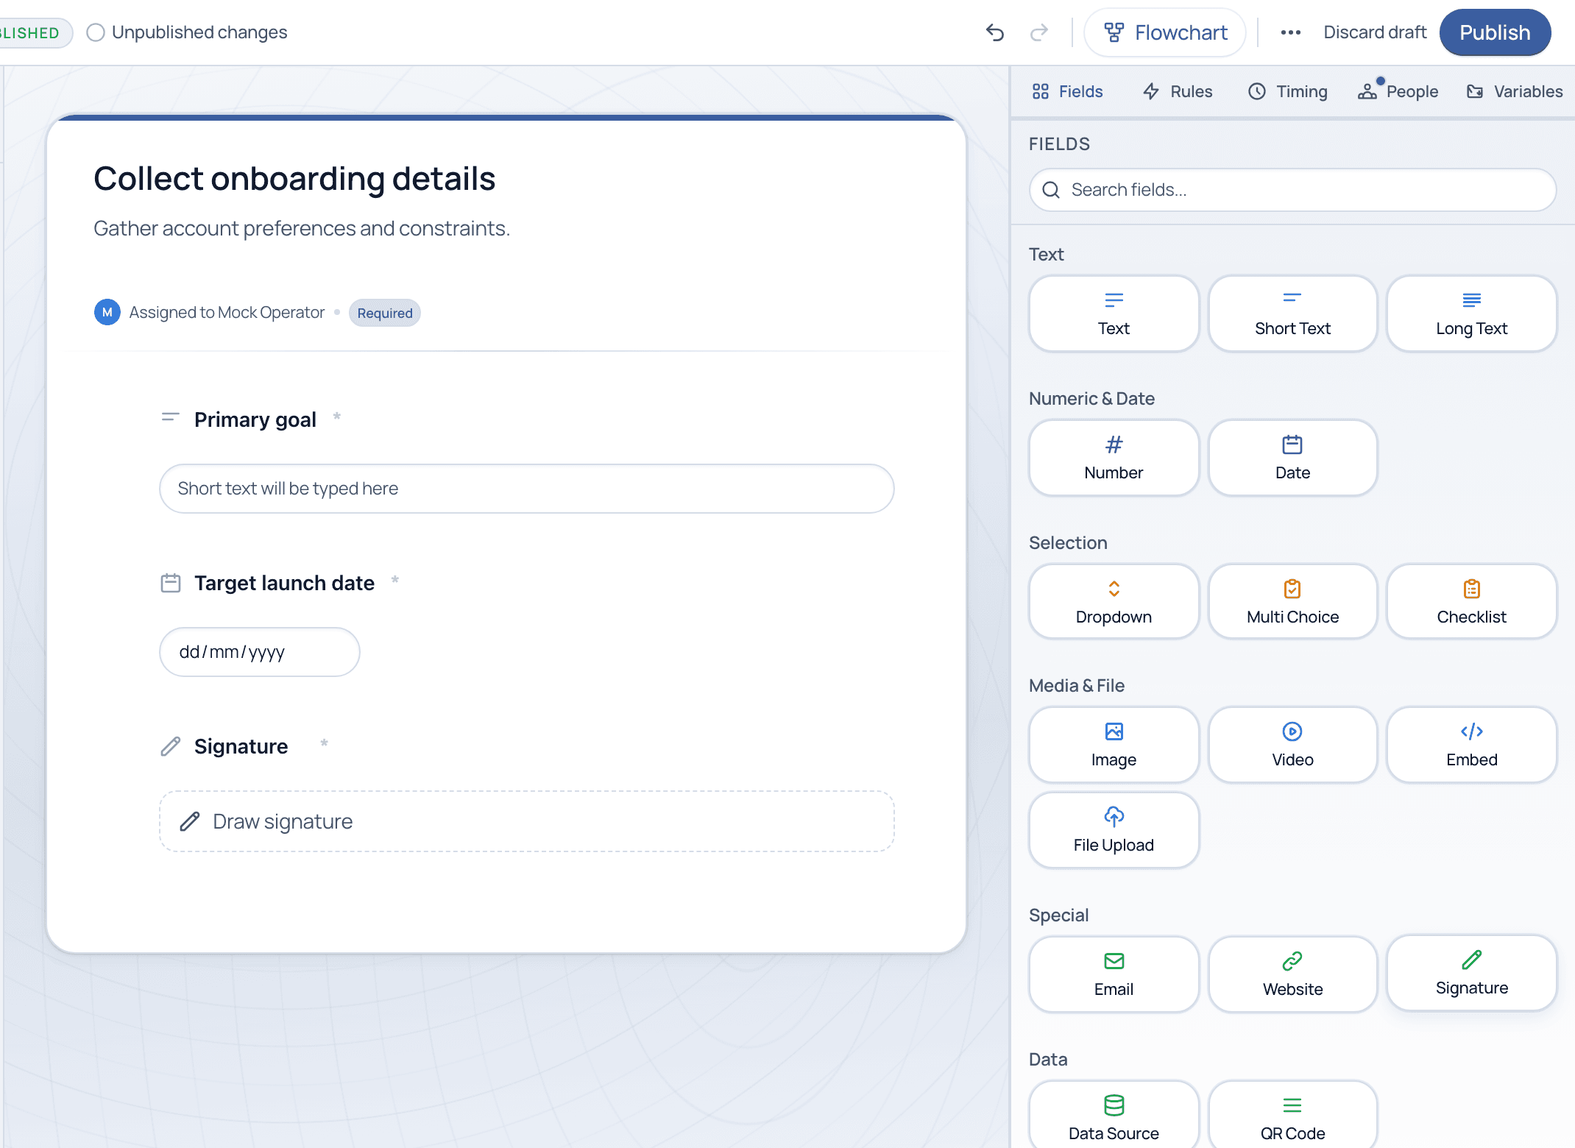Click the Publish button

point(1495,32)
